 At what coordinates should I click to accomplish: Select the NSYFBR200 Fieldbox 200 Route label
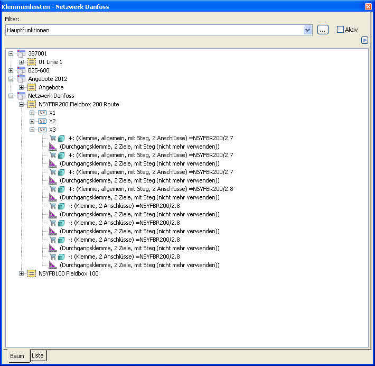[x=79, y=104]
